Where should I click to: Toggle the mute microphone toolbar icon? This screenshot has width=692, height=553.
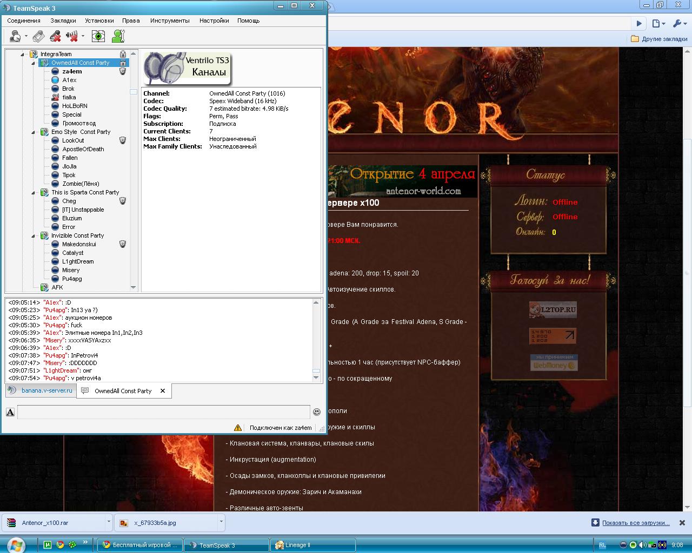point(55,36)
